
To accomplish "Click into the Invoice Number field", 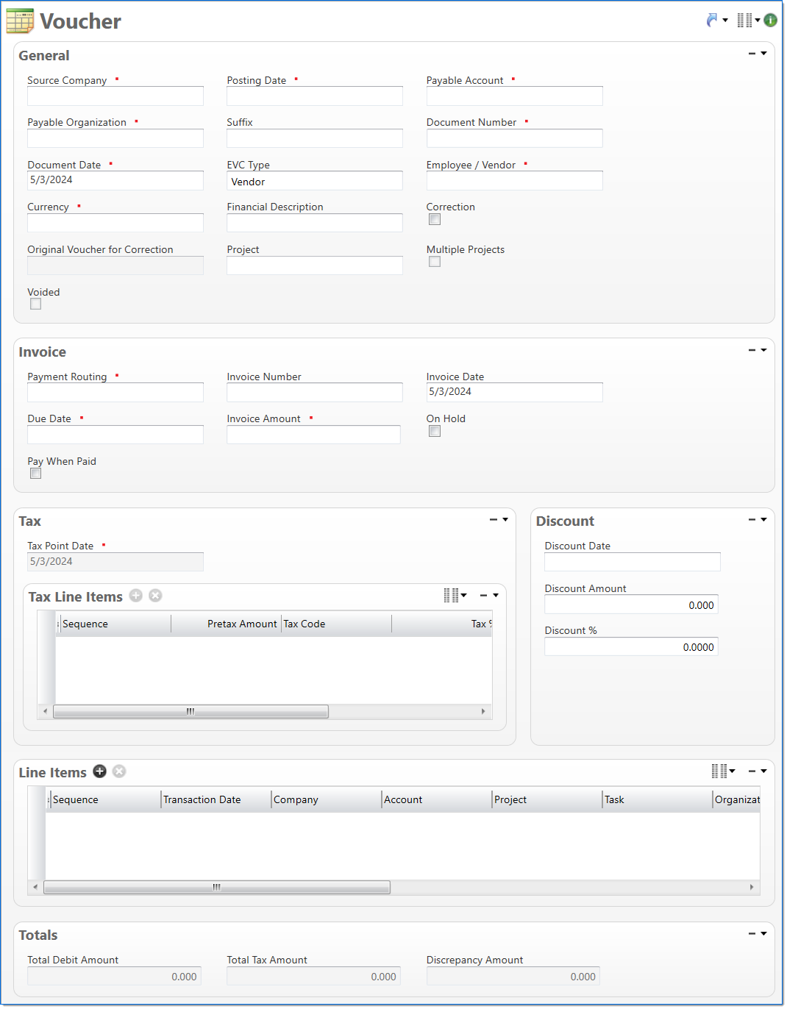I will tap(314, 393).
